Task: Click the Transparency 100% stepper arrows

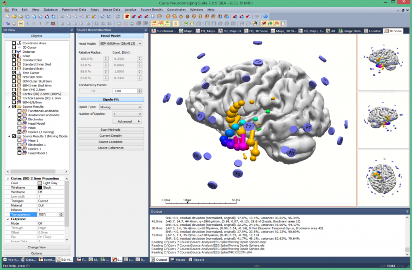Action: point(61,214)
